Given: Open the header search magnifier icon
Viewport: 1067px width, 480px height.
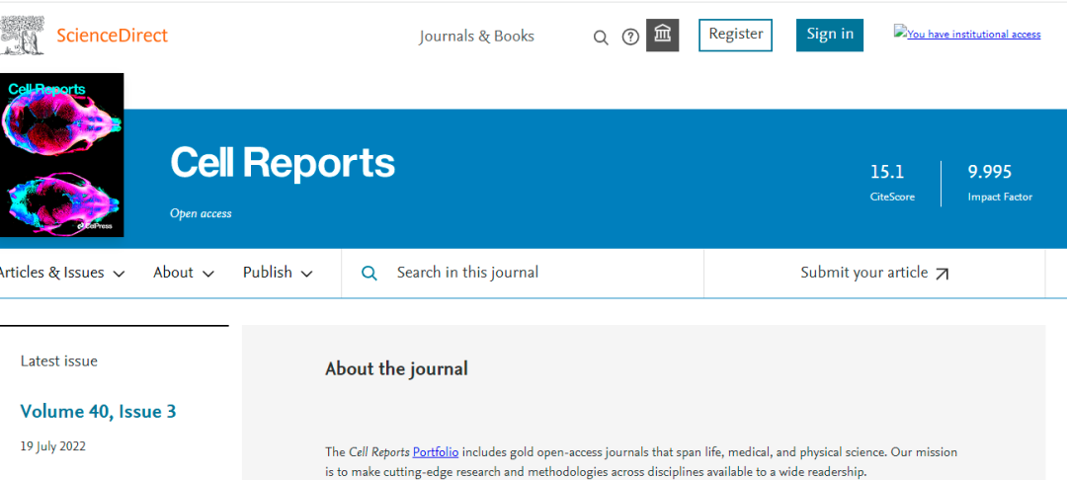Looking at the screenshot, I should (x=601, y=38).
